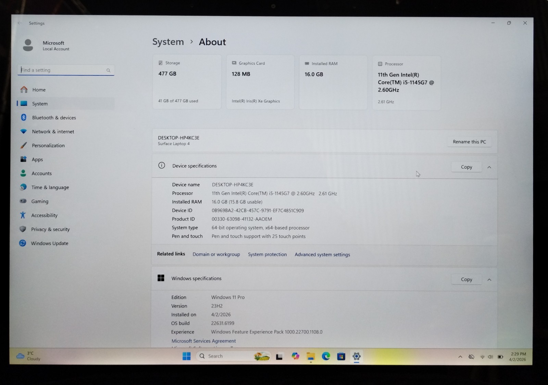The height and width of the screenshot is (385, 548).
Task: Go to Gaming settings
Action: click(x=66, y=201)
